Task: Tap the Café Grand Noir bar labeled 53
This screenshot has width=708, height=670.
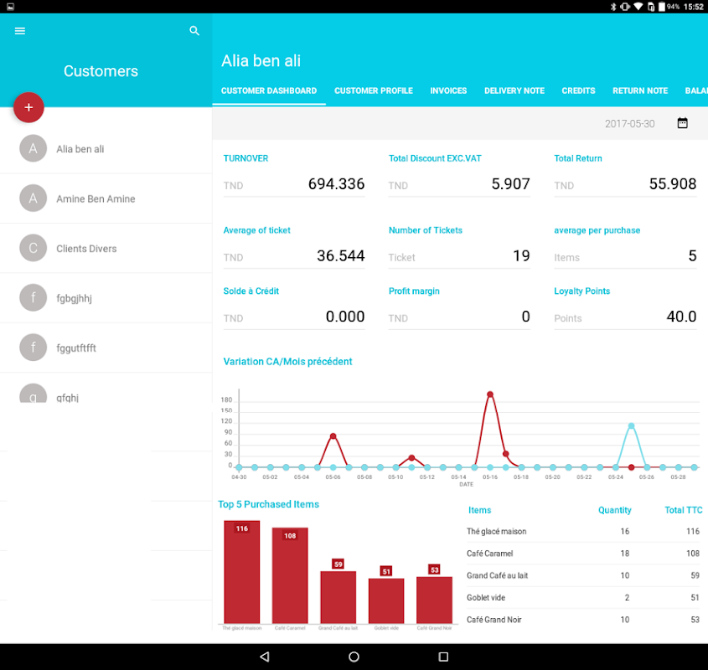Action: pyautogui.click(x=434, y=600)
